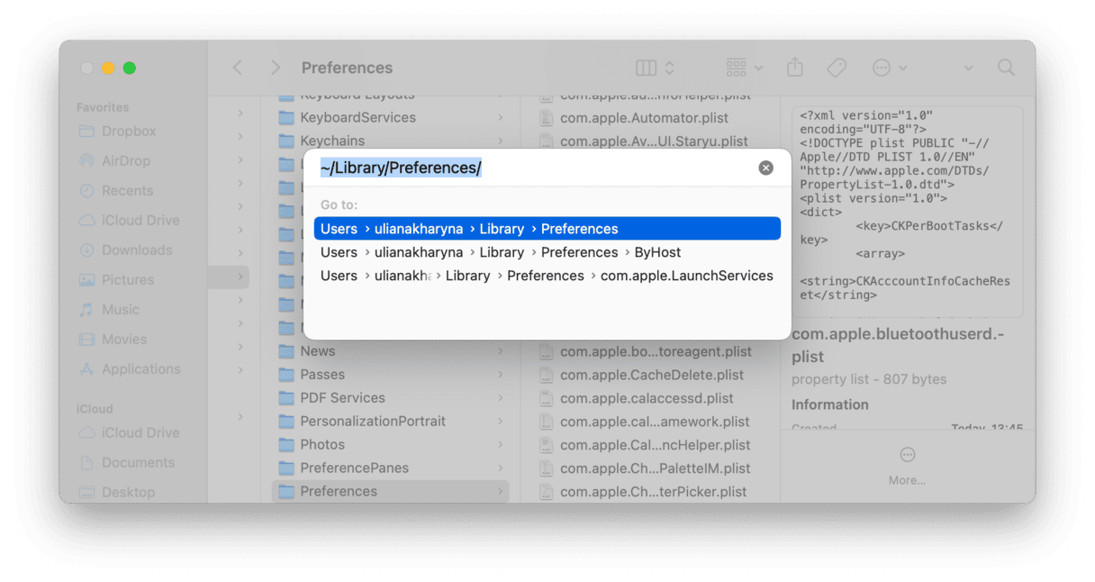Expand the PersonalizationPortrait folder chevron
Viewport: 1095px width, 582px height.
(x=500, y=422)
